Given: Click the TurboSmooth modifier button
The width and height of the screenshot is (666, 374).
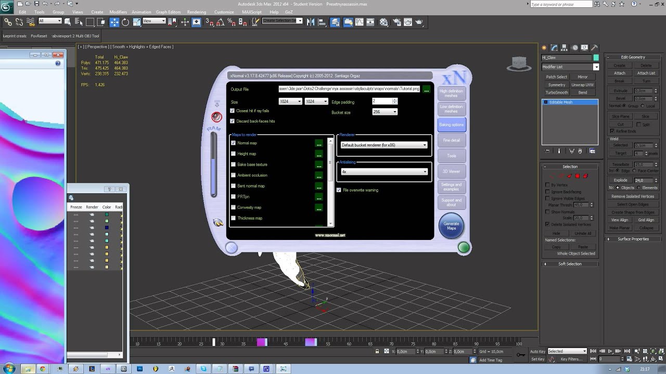Looking at the screenshot, I should click(557, 92).
